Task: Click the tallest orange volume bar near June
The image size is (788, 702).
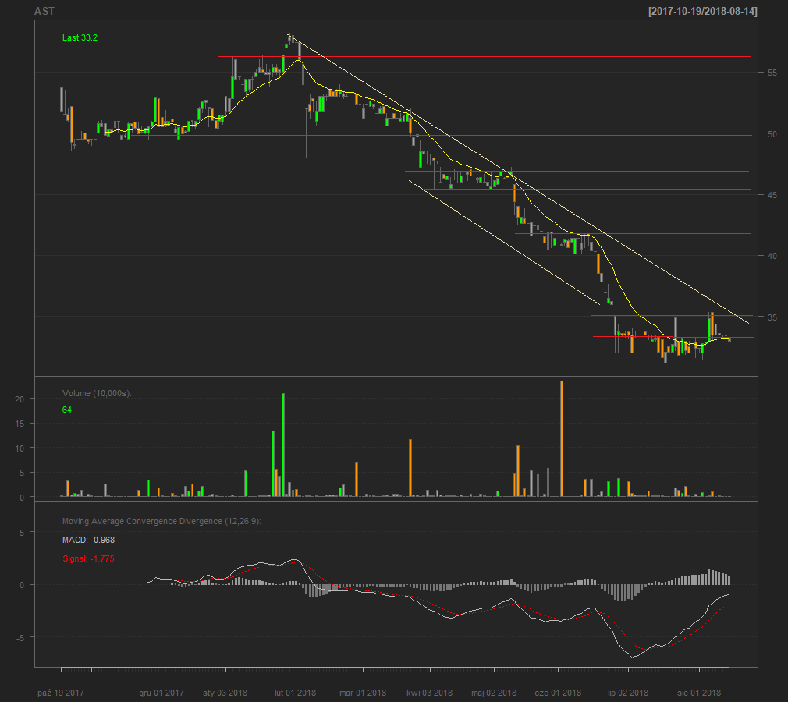Action: tap(561, 438)
